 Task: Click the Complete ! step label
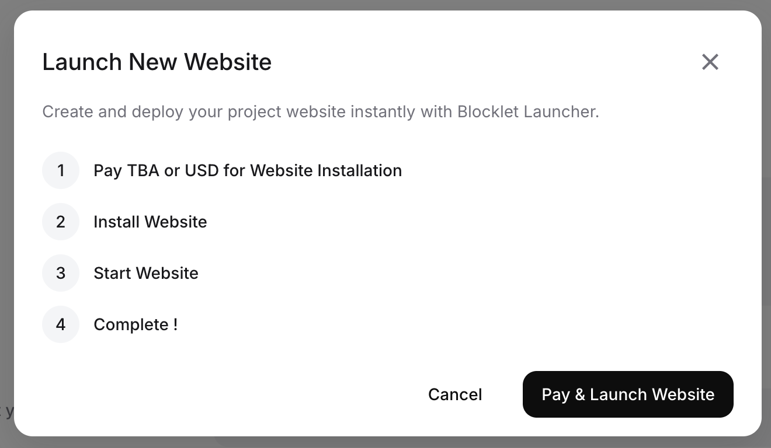point(136,324)
